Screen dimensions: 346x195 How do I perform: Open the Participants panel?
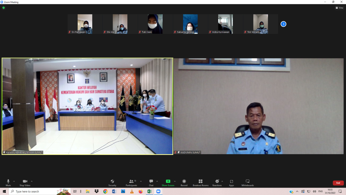click(131, 183)
